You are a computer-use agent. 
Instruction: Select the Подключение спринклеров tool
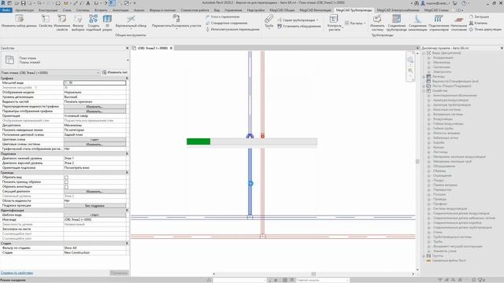tap(439, 23)
